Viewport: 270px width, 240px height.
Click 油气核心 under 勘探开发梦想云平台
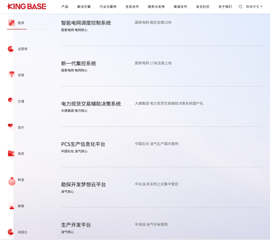tap(67, 191)
